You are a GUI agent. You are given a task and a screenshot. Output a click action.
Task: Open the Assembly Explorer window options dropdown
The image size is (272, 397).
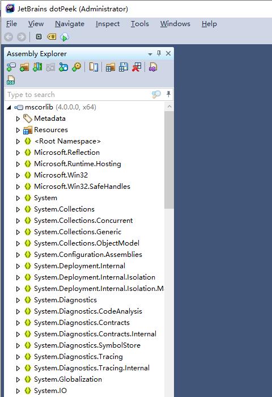coord(150,54)
